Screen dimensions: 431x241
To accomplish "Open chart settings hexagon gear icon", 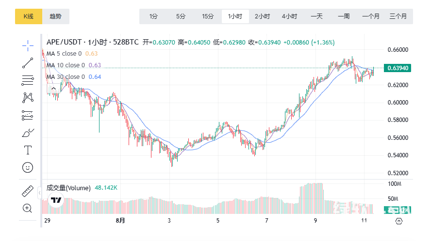I will click(399, 221).
